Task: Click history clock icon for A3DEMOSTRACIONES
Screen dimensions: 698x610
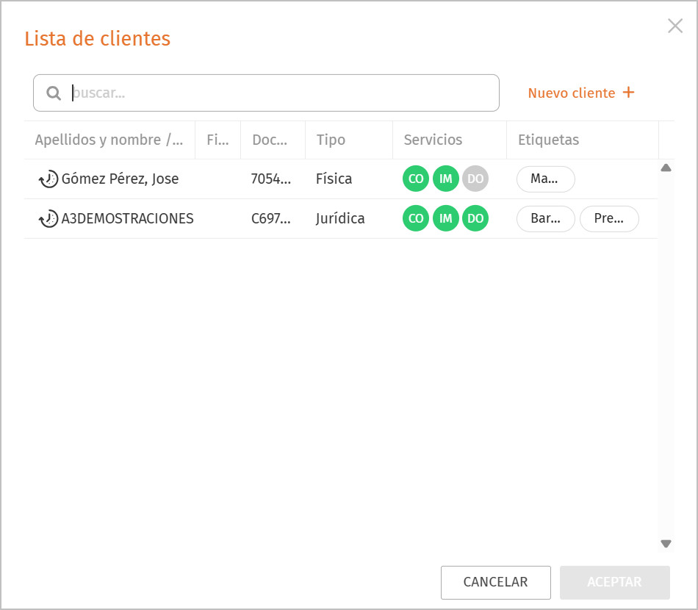Action: (48, 218)
